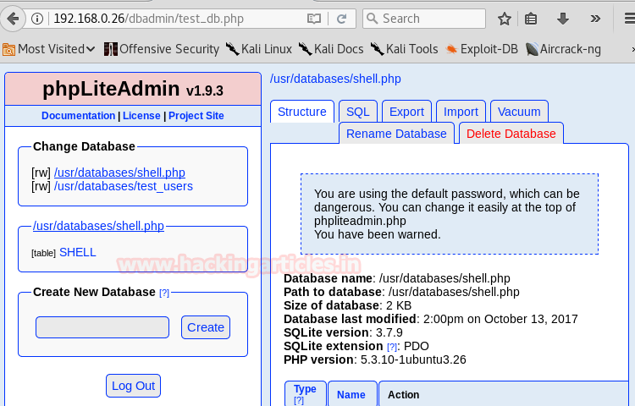Open the Offensive Security bookmark
635x406 pixels.
[161, 49]
